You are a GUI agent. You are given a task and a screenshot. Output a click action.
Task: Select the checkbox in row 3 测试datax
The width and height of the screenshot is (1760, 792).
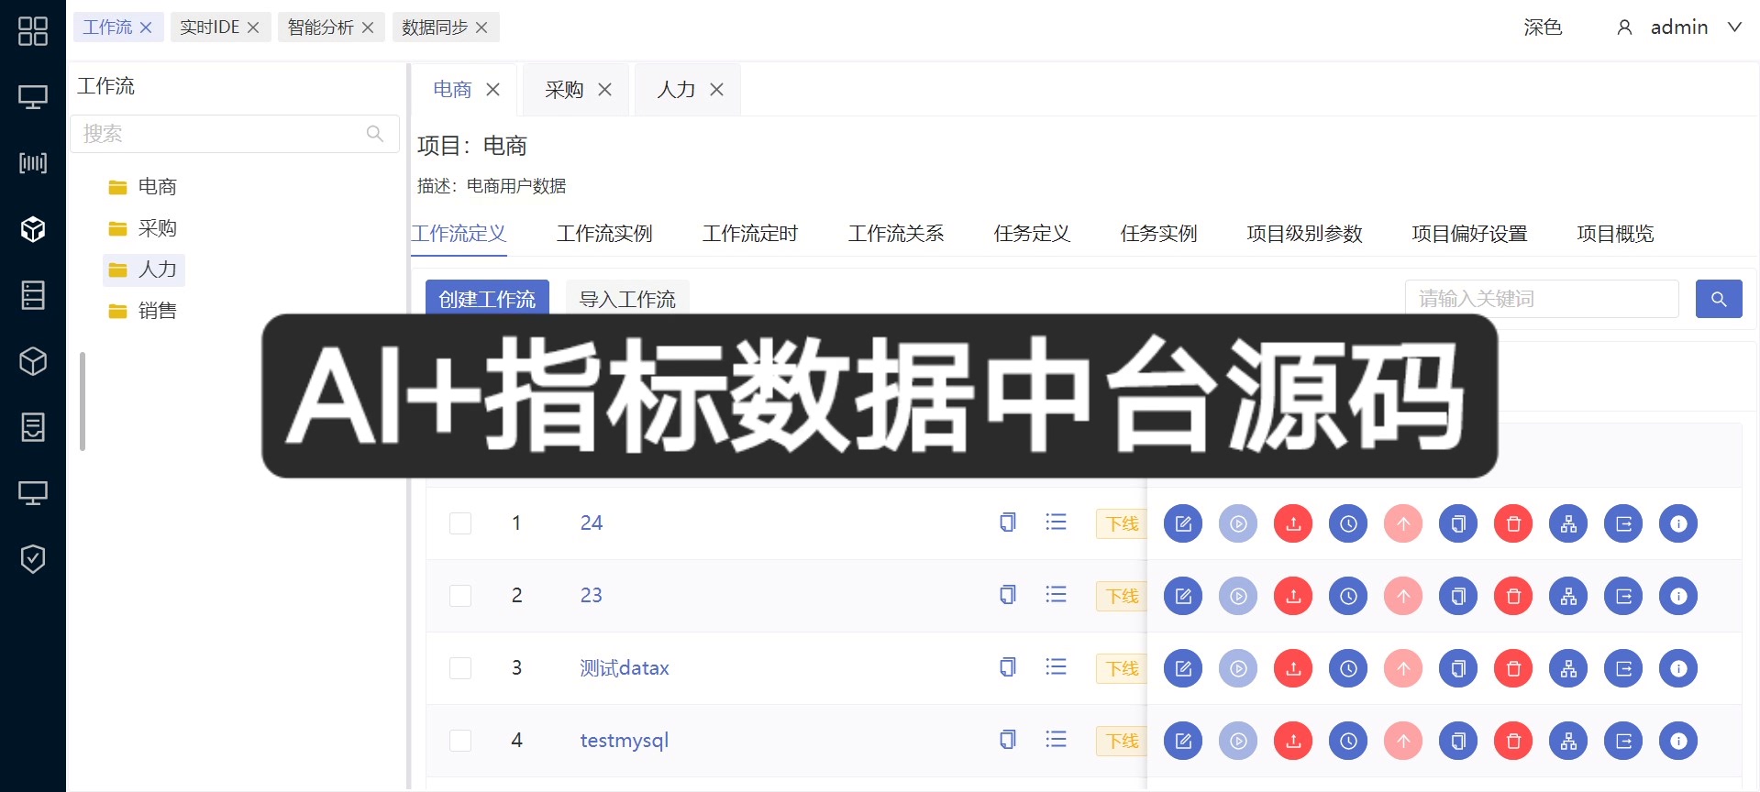coord(460,668)
